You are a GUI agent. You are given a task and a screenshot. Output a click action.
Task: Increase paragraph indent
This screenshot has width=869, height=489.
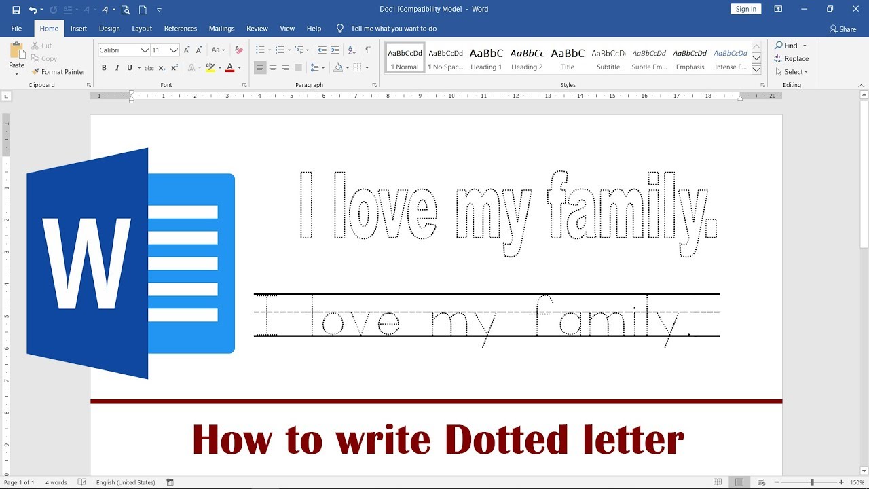(335, 50)
